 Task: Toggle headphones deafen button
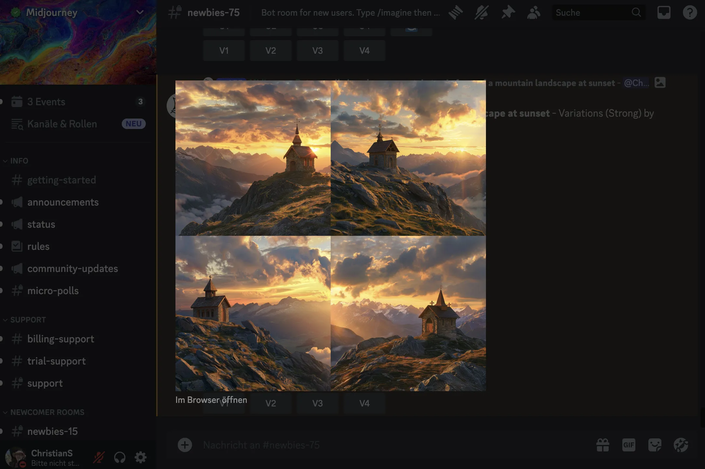coord(120,458)
